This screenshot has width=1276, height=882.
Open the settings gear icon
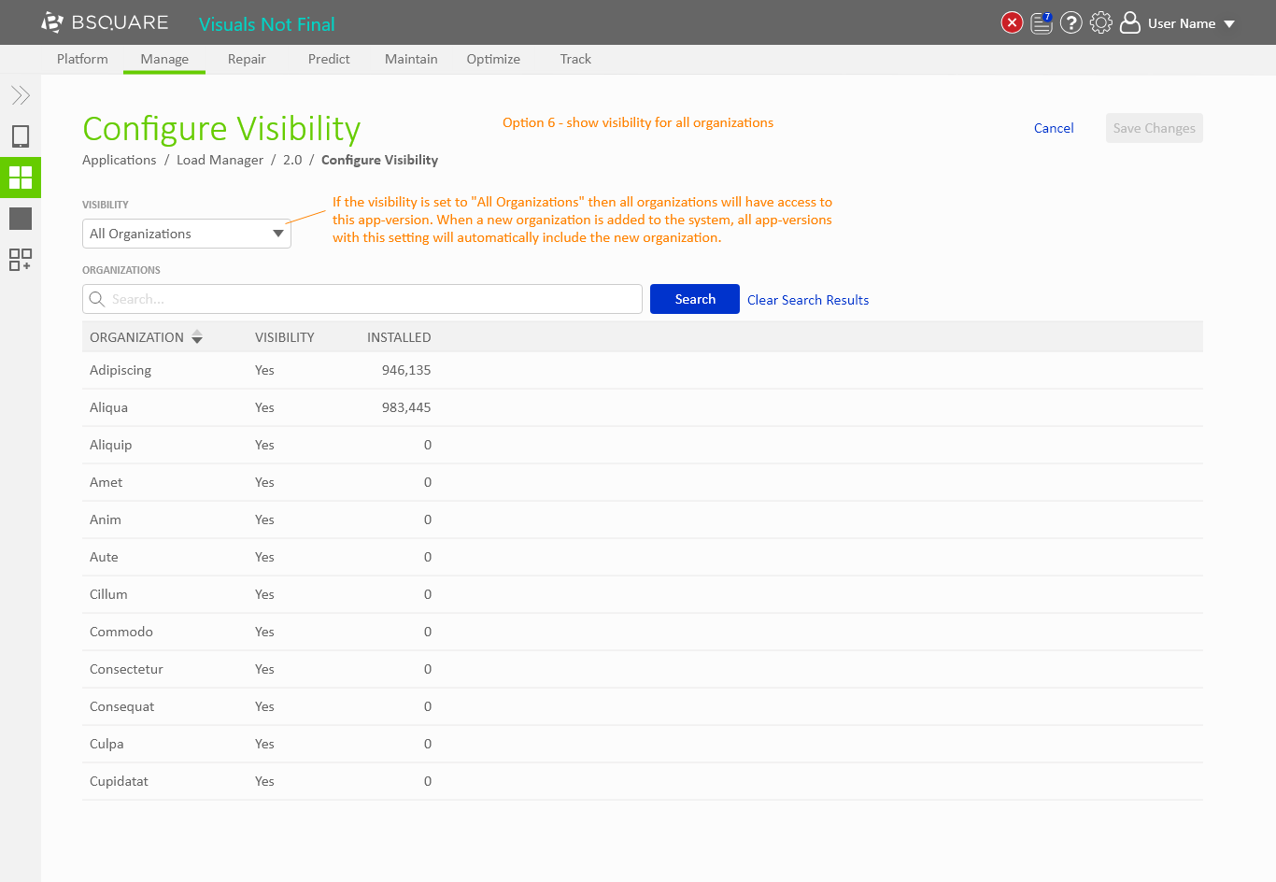tap(1101, 22)
